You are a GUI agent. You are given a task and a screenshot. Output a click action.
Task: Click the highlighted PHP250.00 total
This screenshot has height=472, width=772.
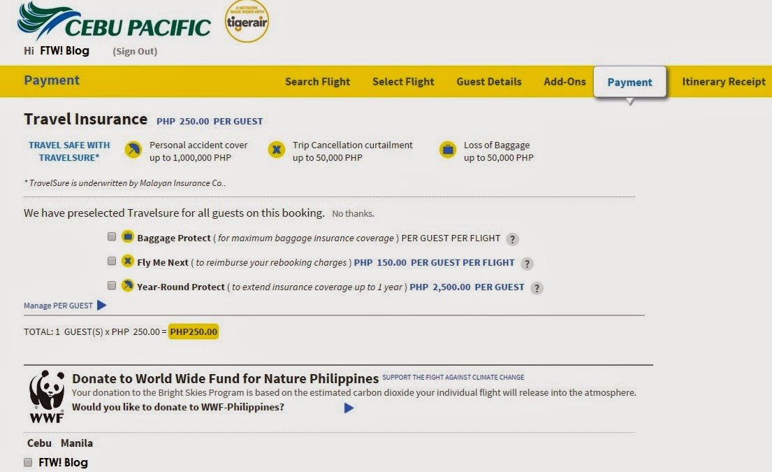click(193, 331)
